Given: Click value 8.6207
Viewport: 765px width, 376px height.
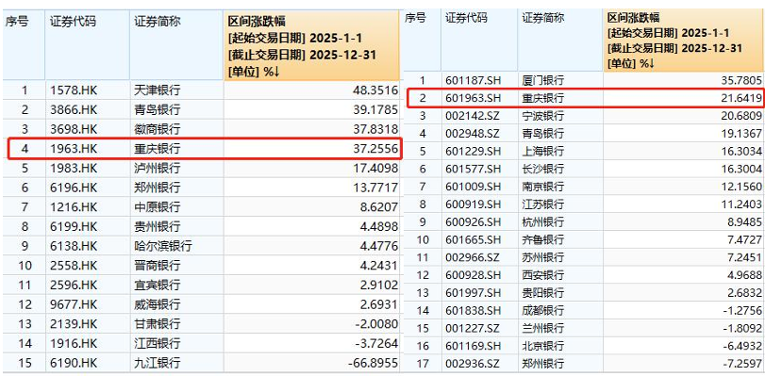Looking at the screenshot, I should (x=378, y=207).
